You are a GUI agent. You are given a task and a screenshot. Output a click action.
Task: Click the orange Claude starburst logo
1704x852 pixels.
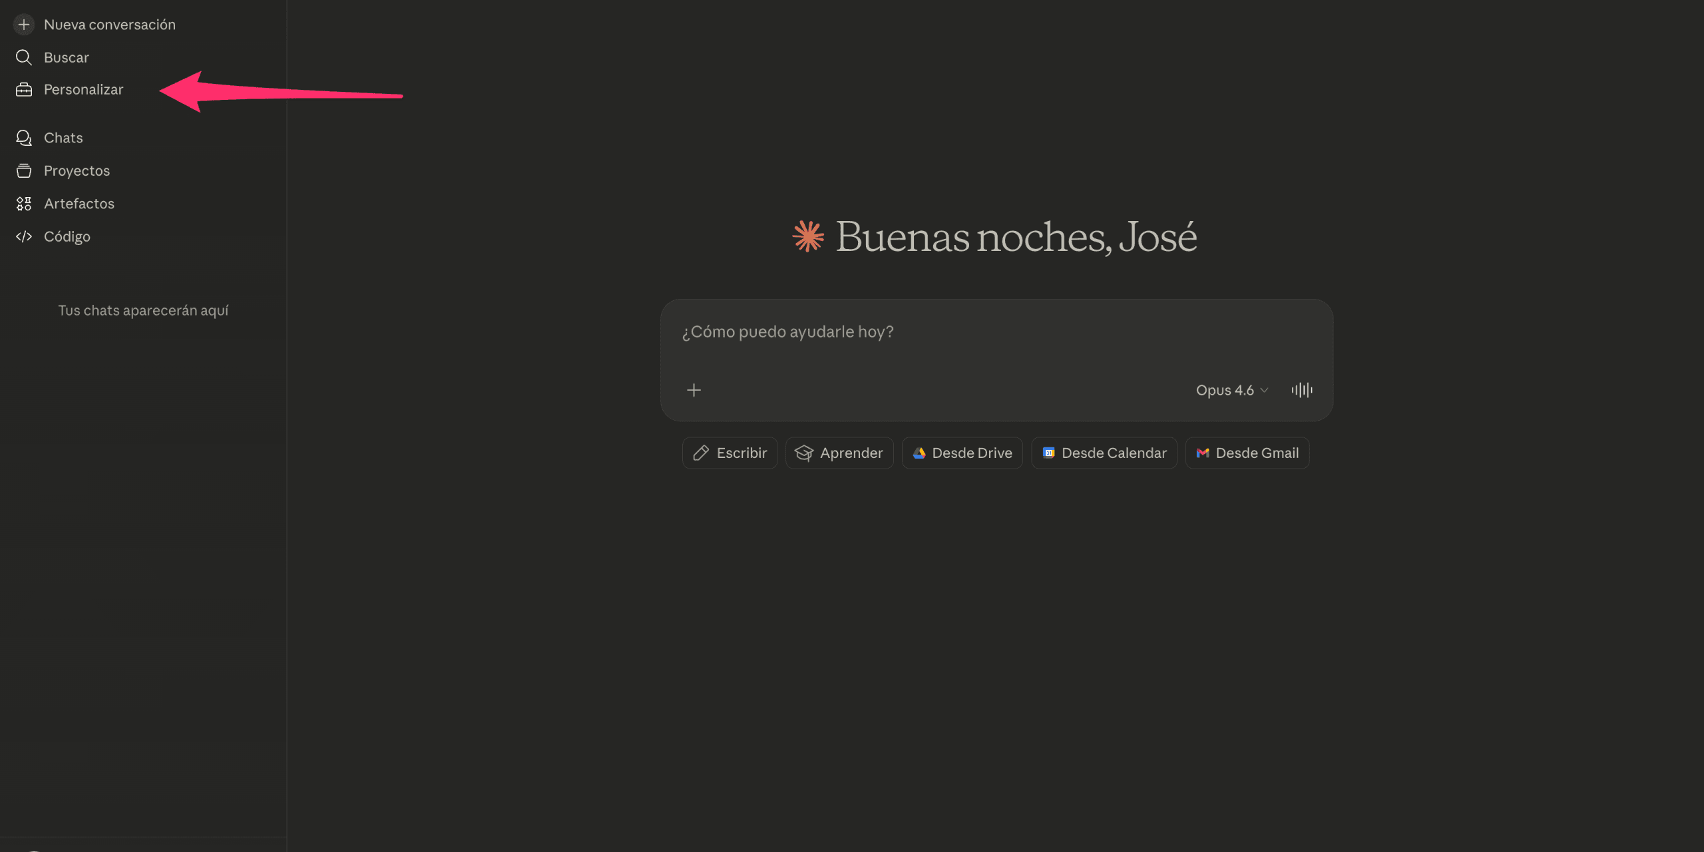pos(808,236)
